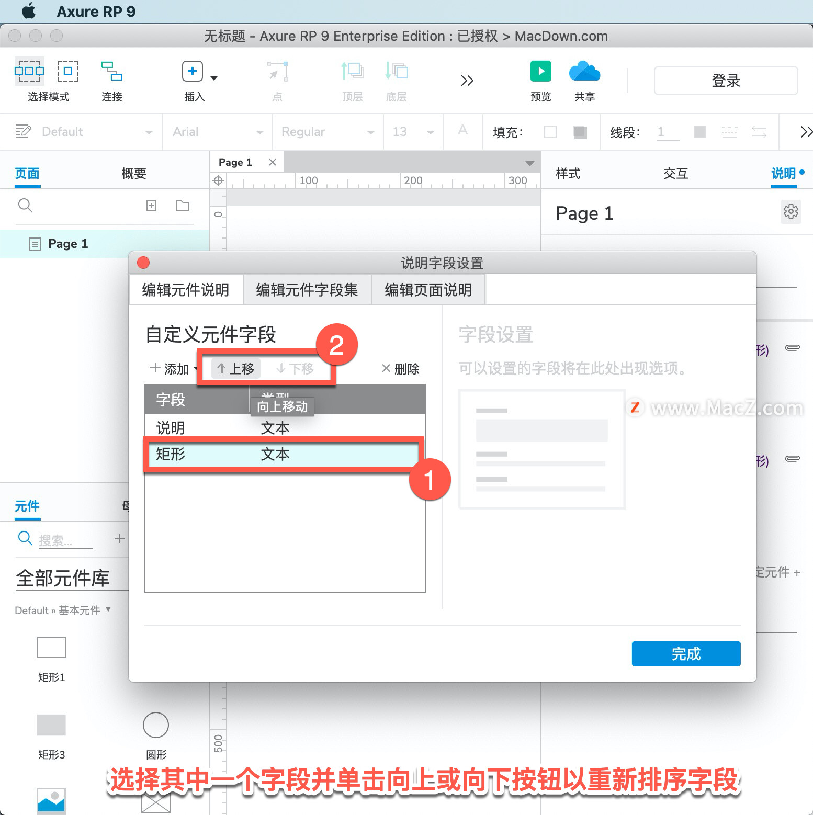
Task: Open the Regular font weight dropdown
Action: pyautogui.click(x=371, y=132)
